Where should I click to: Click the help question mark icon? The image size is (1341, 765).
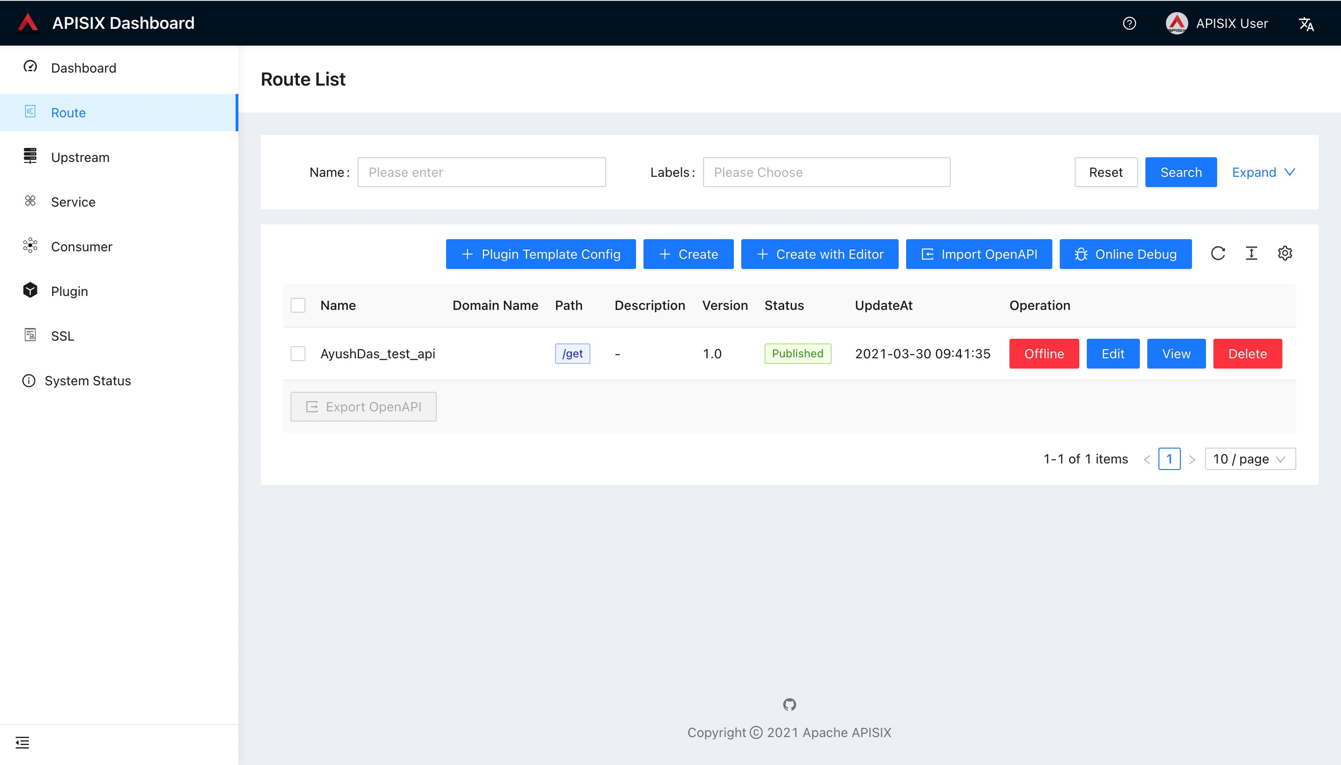coord(1129,23)
